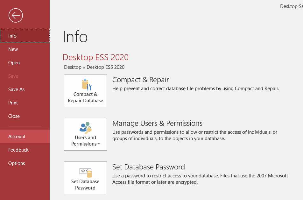Click the Manage Users & Permissions heading

point(158,123)
